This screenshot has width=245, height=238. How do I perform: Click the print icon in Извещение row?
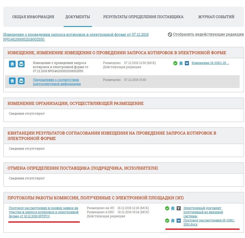click(x=21, y=64)
